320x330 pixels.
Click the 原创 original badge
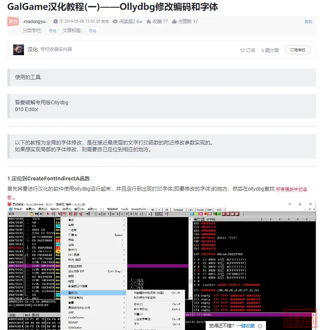pos(13,21)
